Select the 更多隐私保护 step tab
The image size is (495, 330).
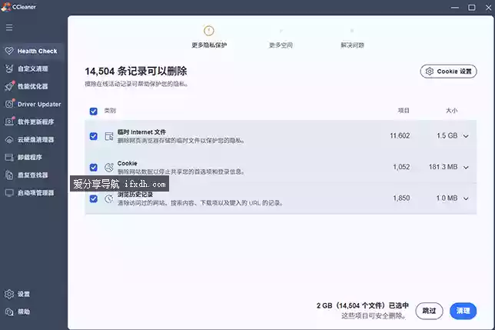coord(209,37)
